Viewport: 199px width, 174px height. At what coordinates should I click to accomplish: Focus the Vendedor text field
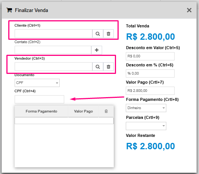coord(53,67)
